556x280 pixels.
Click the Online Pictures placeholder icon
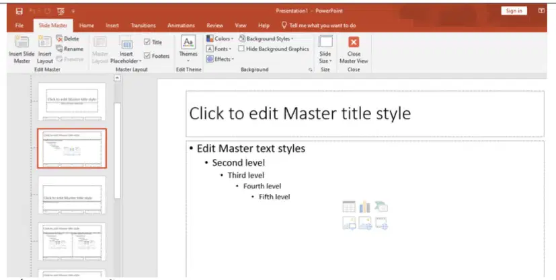[x=365, y=223]
